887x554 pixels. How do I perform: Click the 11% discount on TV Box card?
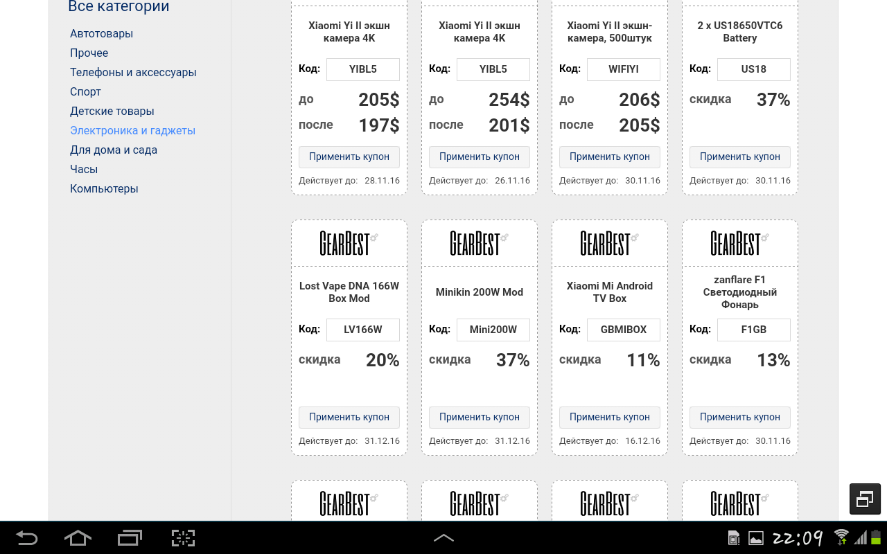pos(643,360)
